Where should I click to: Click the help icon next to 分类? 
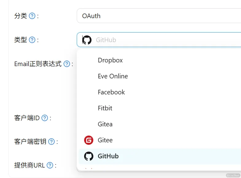click(32, 16)
